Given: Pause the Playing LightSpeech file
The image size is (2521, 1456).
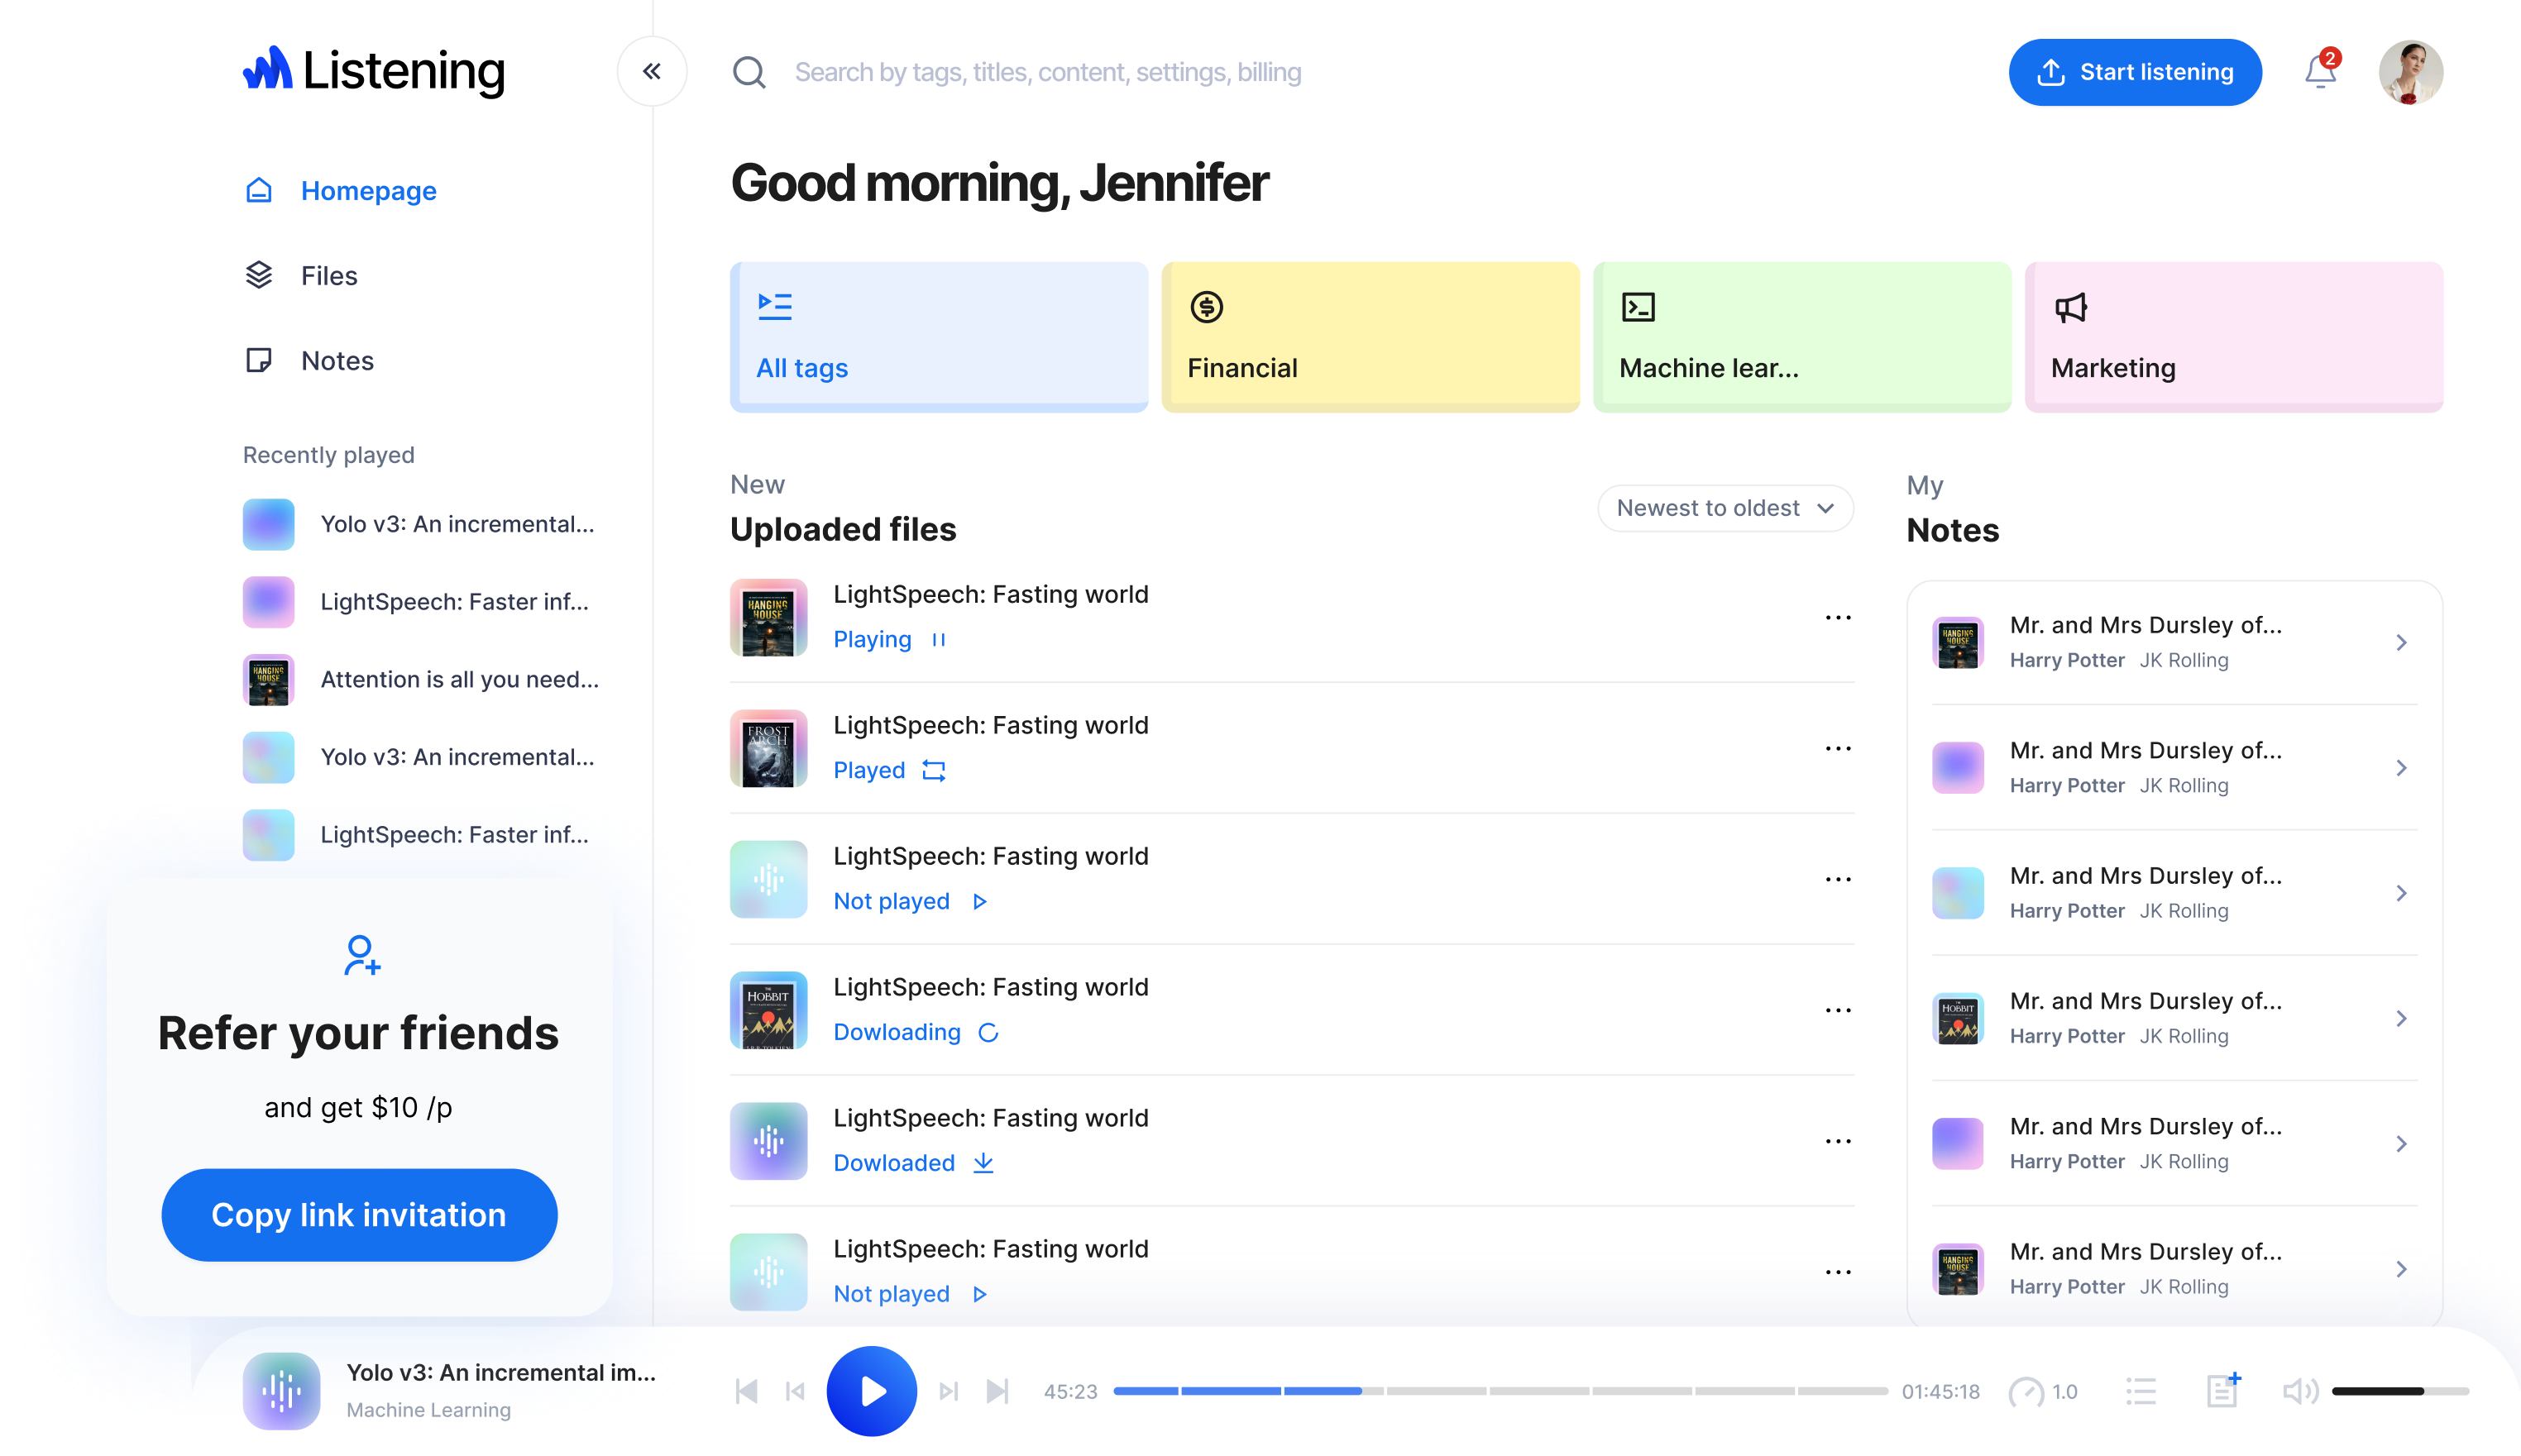Looking at the screenshot, I should point(939,640).
